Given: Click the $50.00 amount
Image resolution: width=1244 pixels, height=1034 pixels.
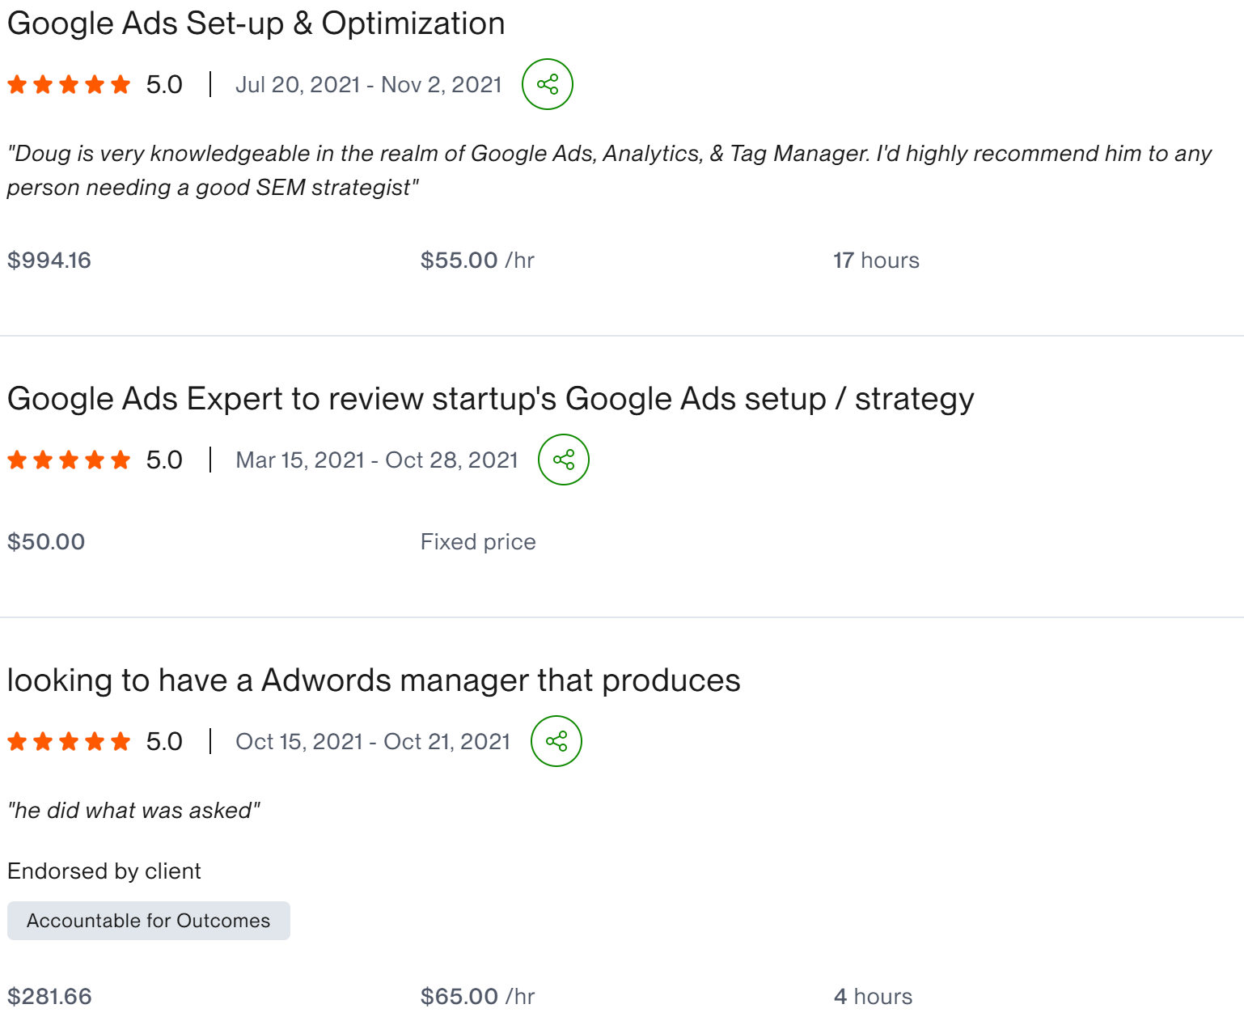Looking at the screenshot, I should pos(46,542).
